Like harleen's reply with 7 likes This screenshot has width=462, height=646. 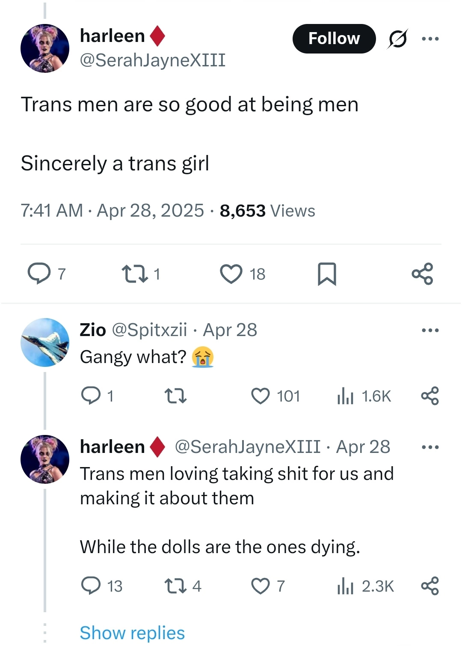click(x=261, y=586)
